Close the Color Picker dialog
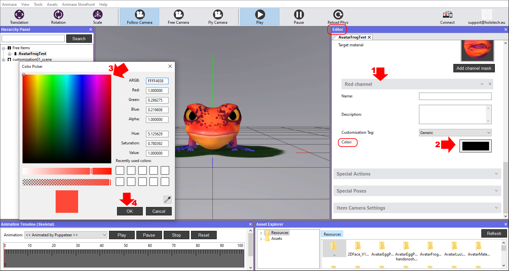Image resolution: width=509 pixels, height=271 pixels. [170, 66]
